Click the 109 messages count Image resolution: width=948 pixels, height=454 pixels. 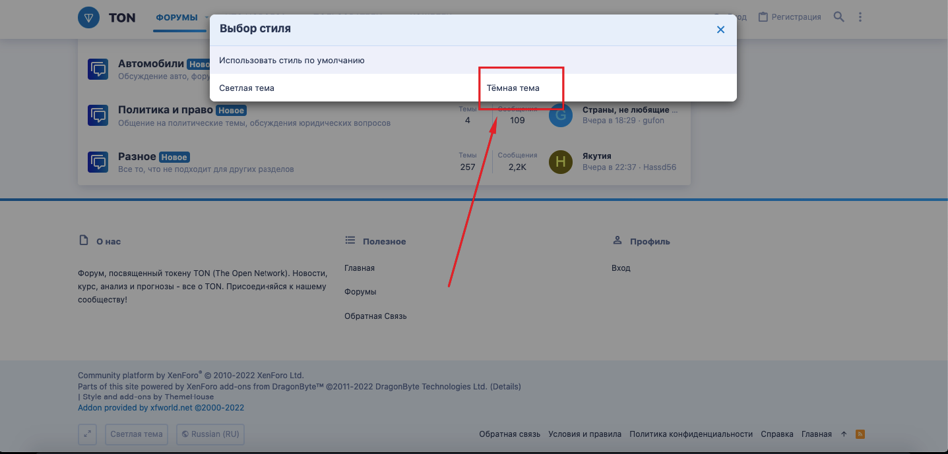(517, 120)
